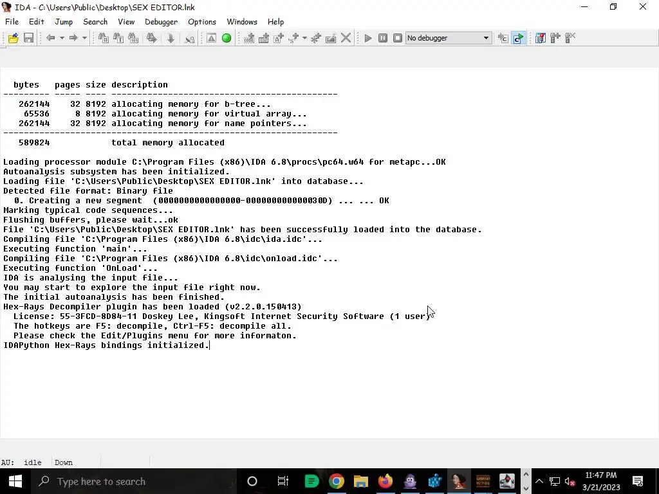This screenshot has height=494, width=659.
Task: Open the Jump menu
Action: [64, 22]
